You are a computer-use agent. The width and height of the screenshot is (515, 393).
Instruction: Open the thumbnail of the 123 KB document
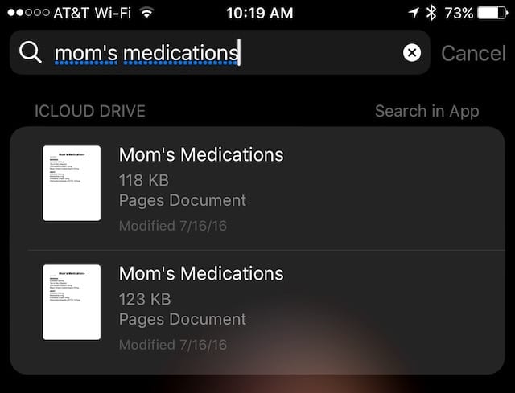[x=72, y=302]
